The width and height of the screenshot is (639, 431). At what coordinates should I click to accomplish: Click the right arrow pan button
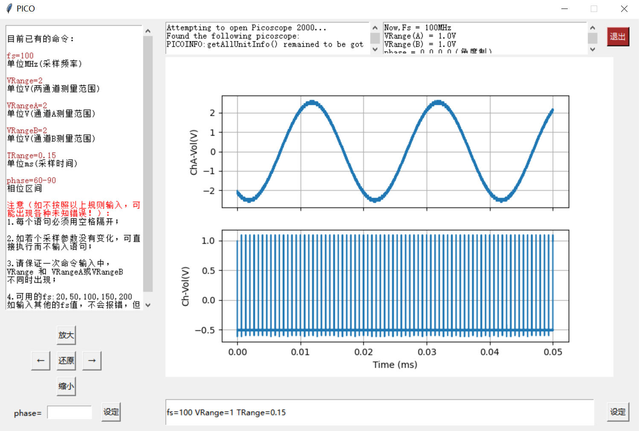coord(92,361)
